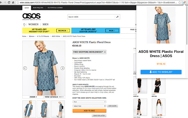The width and height of the screenshot is (188, 118).
Task: Follow the Home breadcrumb link
Action: pyautogui.click(x=24, y=36)
